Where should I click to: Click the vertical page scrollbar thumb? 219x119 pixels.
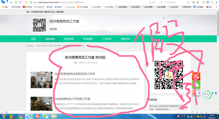point(218,24)
